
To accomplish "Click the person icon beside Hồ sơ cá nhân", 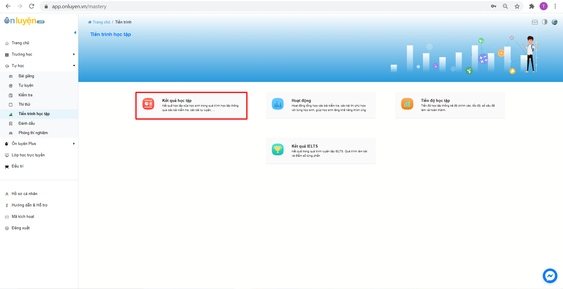I will click(7, 194).
